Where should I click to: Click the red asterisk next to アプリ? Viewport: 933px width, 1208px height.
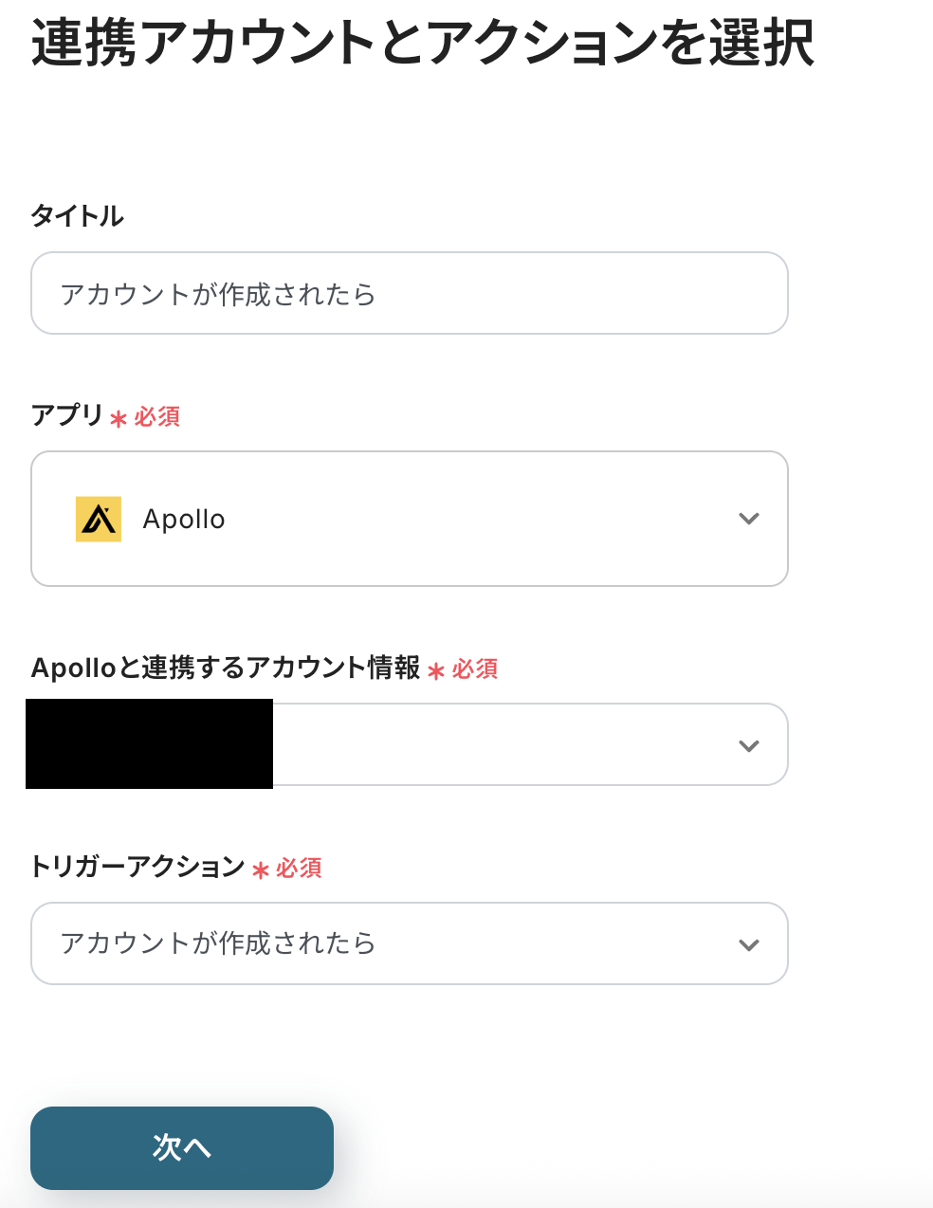[119, 419]
